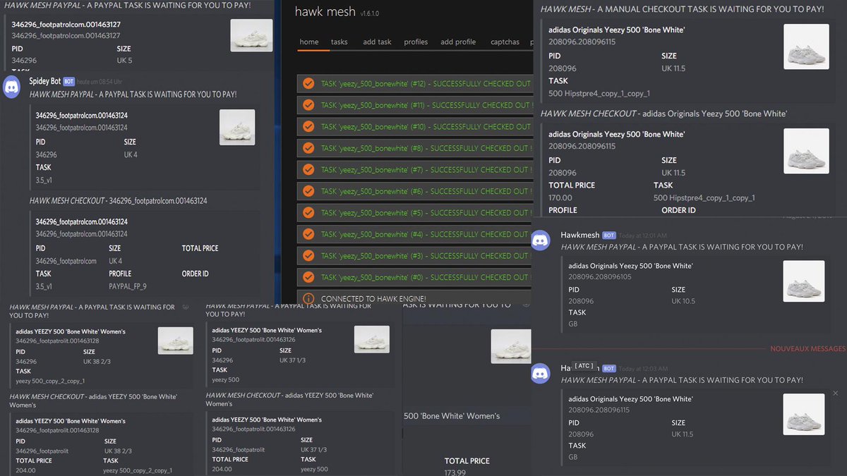
Task: Open the add profile tab
Action: coord(458,42)
